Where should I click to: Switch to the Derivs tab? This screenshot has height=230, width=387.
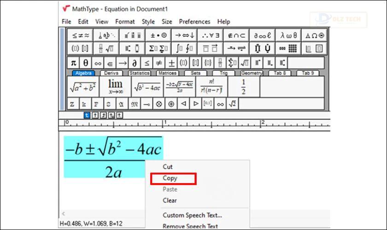[x=111, y=73]
